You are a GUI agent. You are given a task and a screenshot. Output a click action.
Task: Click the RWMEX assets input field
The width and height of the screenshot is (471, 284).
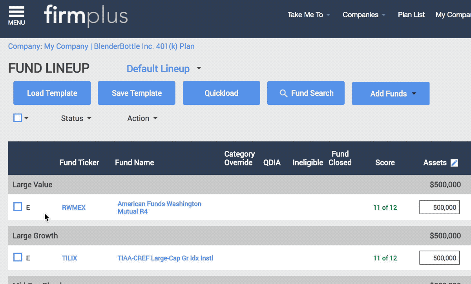[x=439, y=207]
